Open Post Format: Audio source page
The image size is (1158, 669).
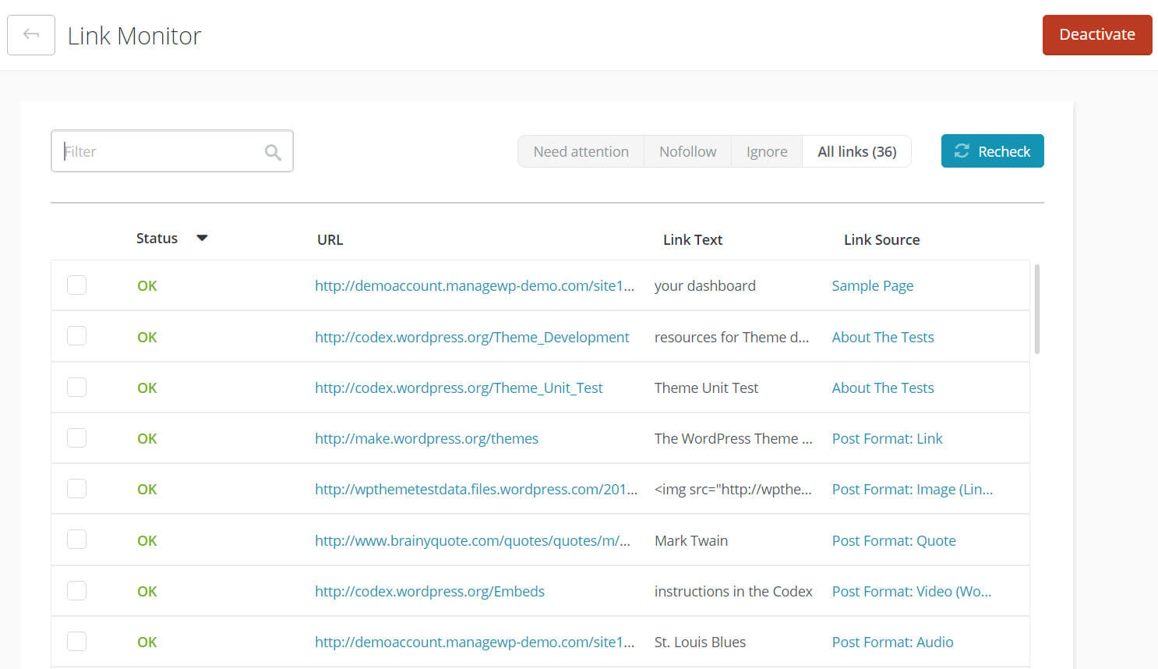click(x=892, y=642)
